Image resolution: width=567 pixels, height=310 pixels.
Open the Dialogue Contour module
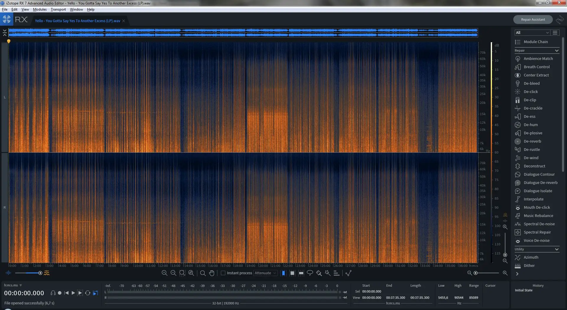click(x=535, y=174)
